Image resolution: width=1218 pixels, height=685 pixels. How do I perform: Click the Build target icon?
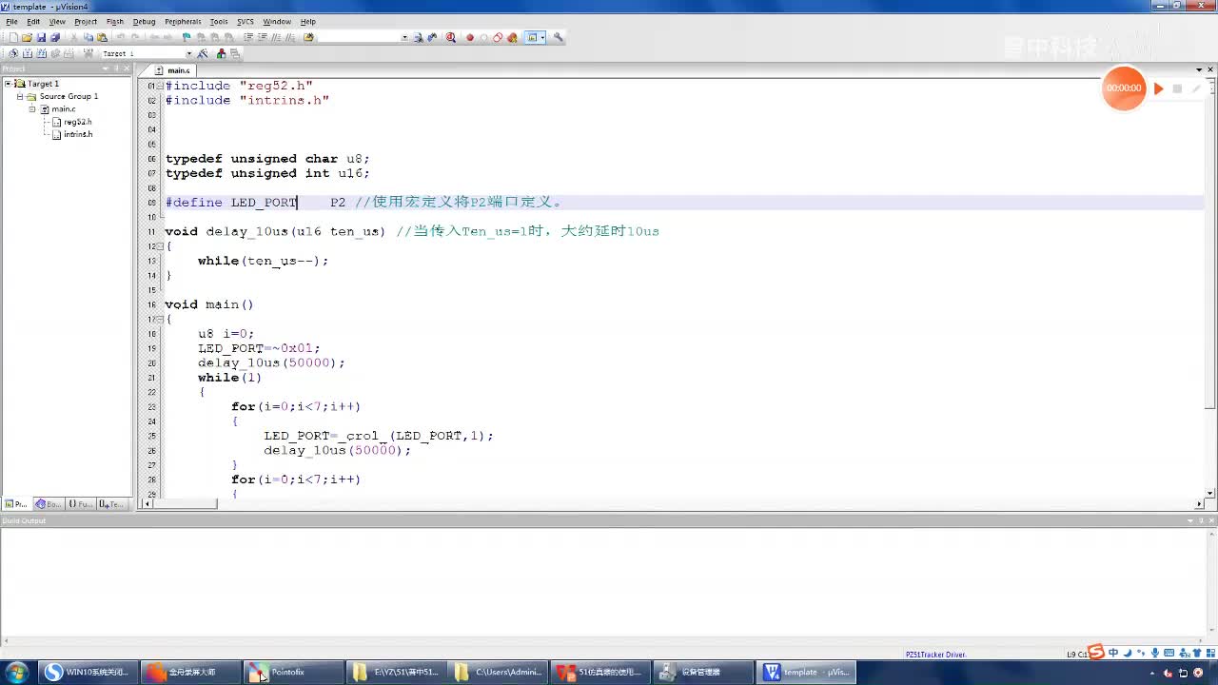[28, 53]
